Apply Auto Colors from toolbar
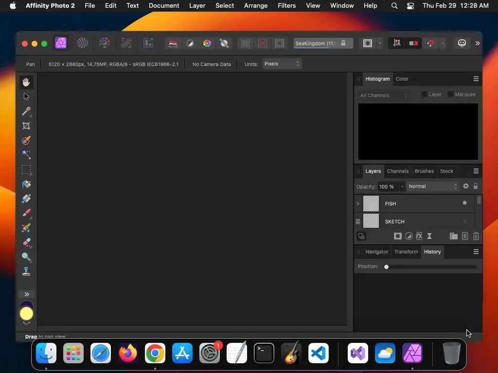This screenshot has height=373, width=498. [x=207, y=43]
